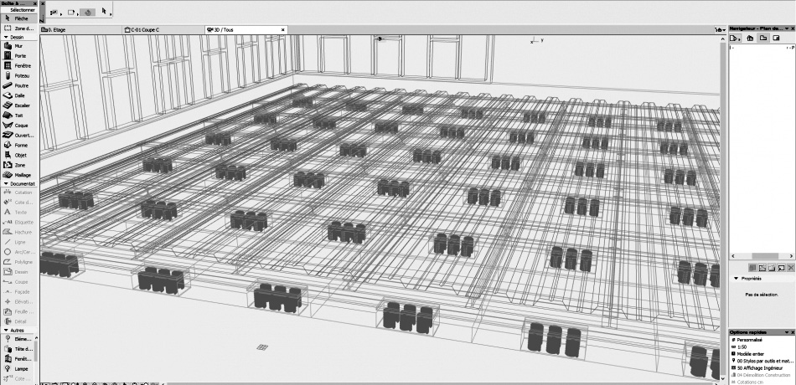796x385 pixels.
Task: Select the Texte text tool
Action: [18, 213]
